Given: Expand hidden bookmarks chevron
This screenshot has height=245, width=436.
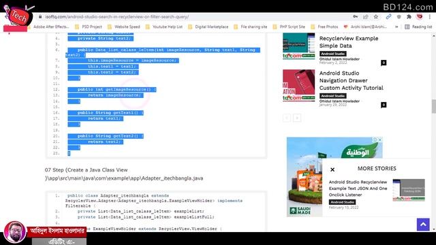Looking at the screenshot, I should [396, 27].
